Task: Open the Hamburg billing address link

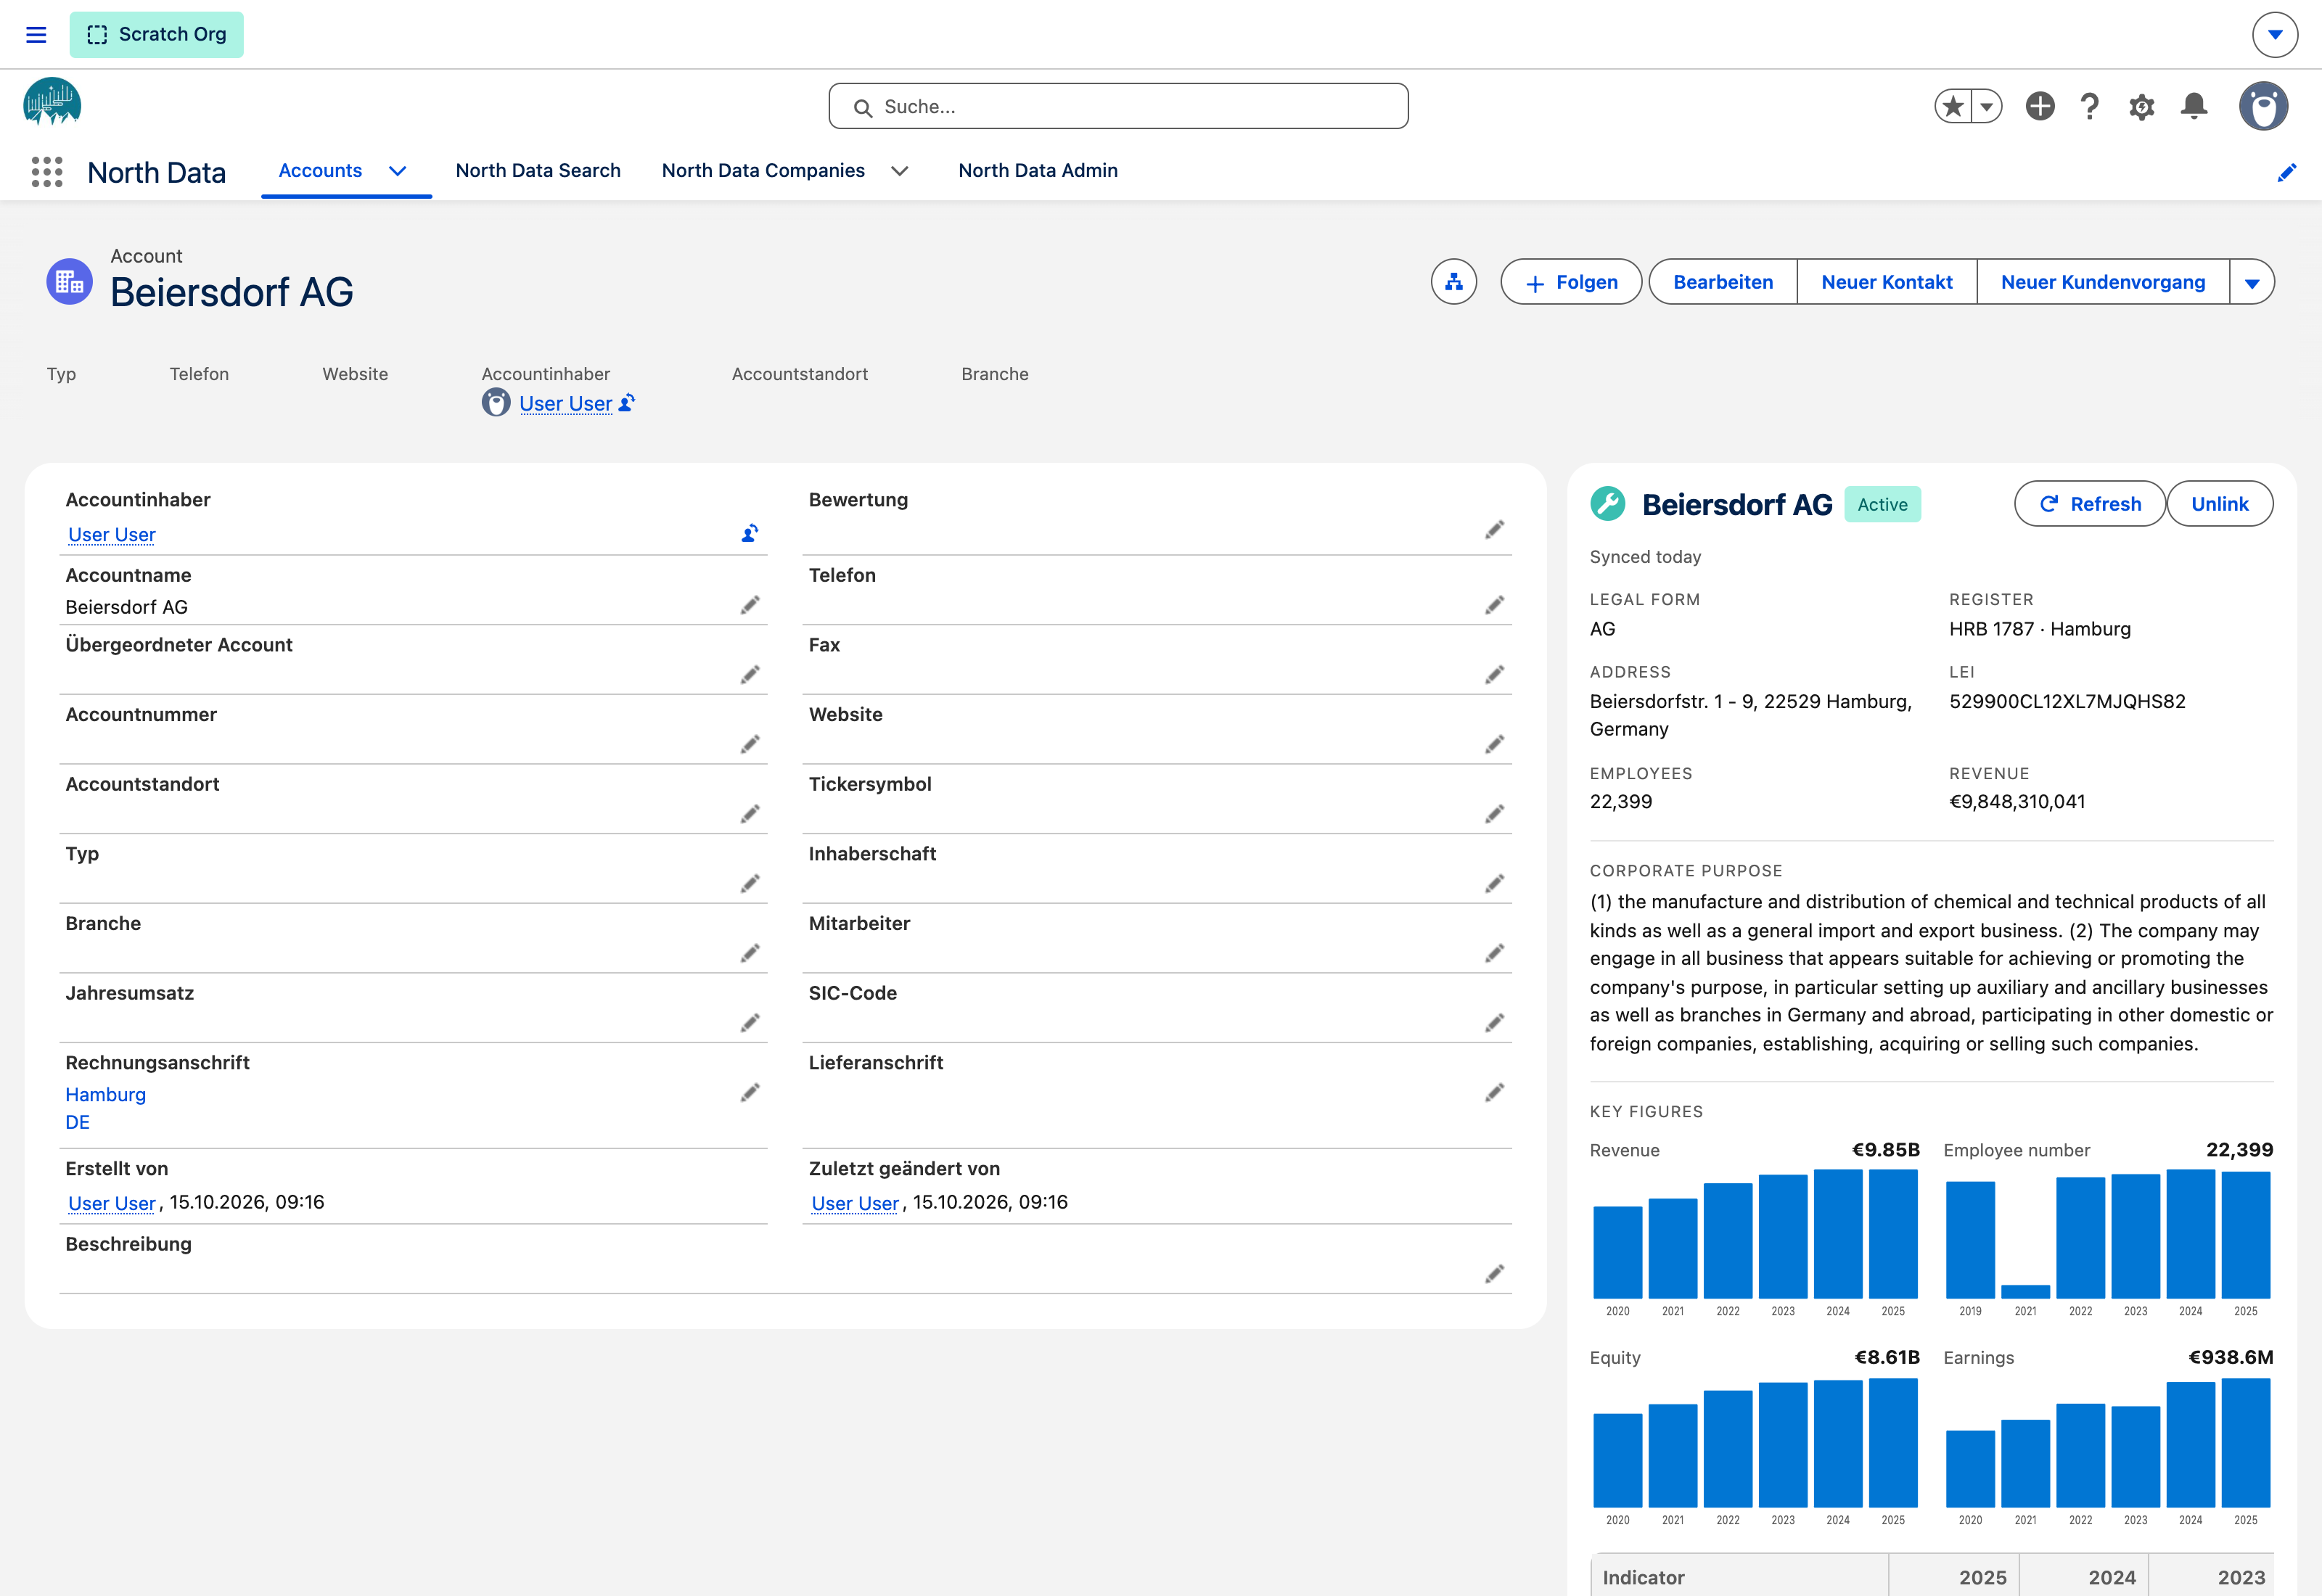Action: point(106,1095)
